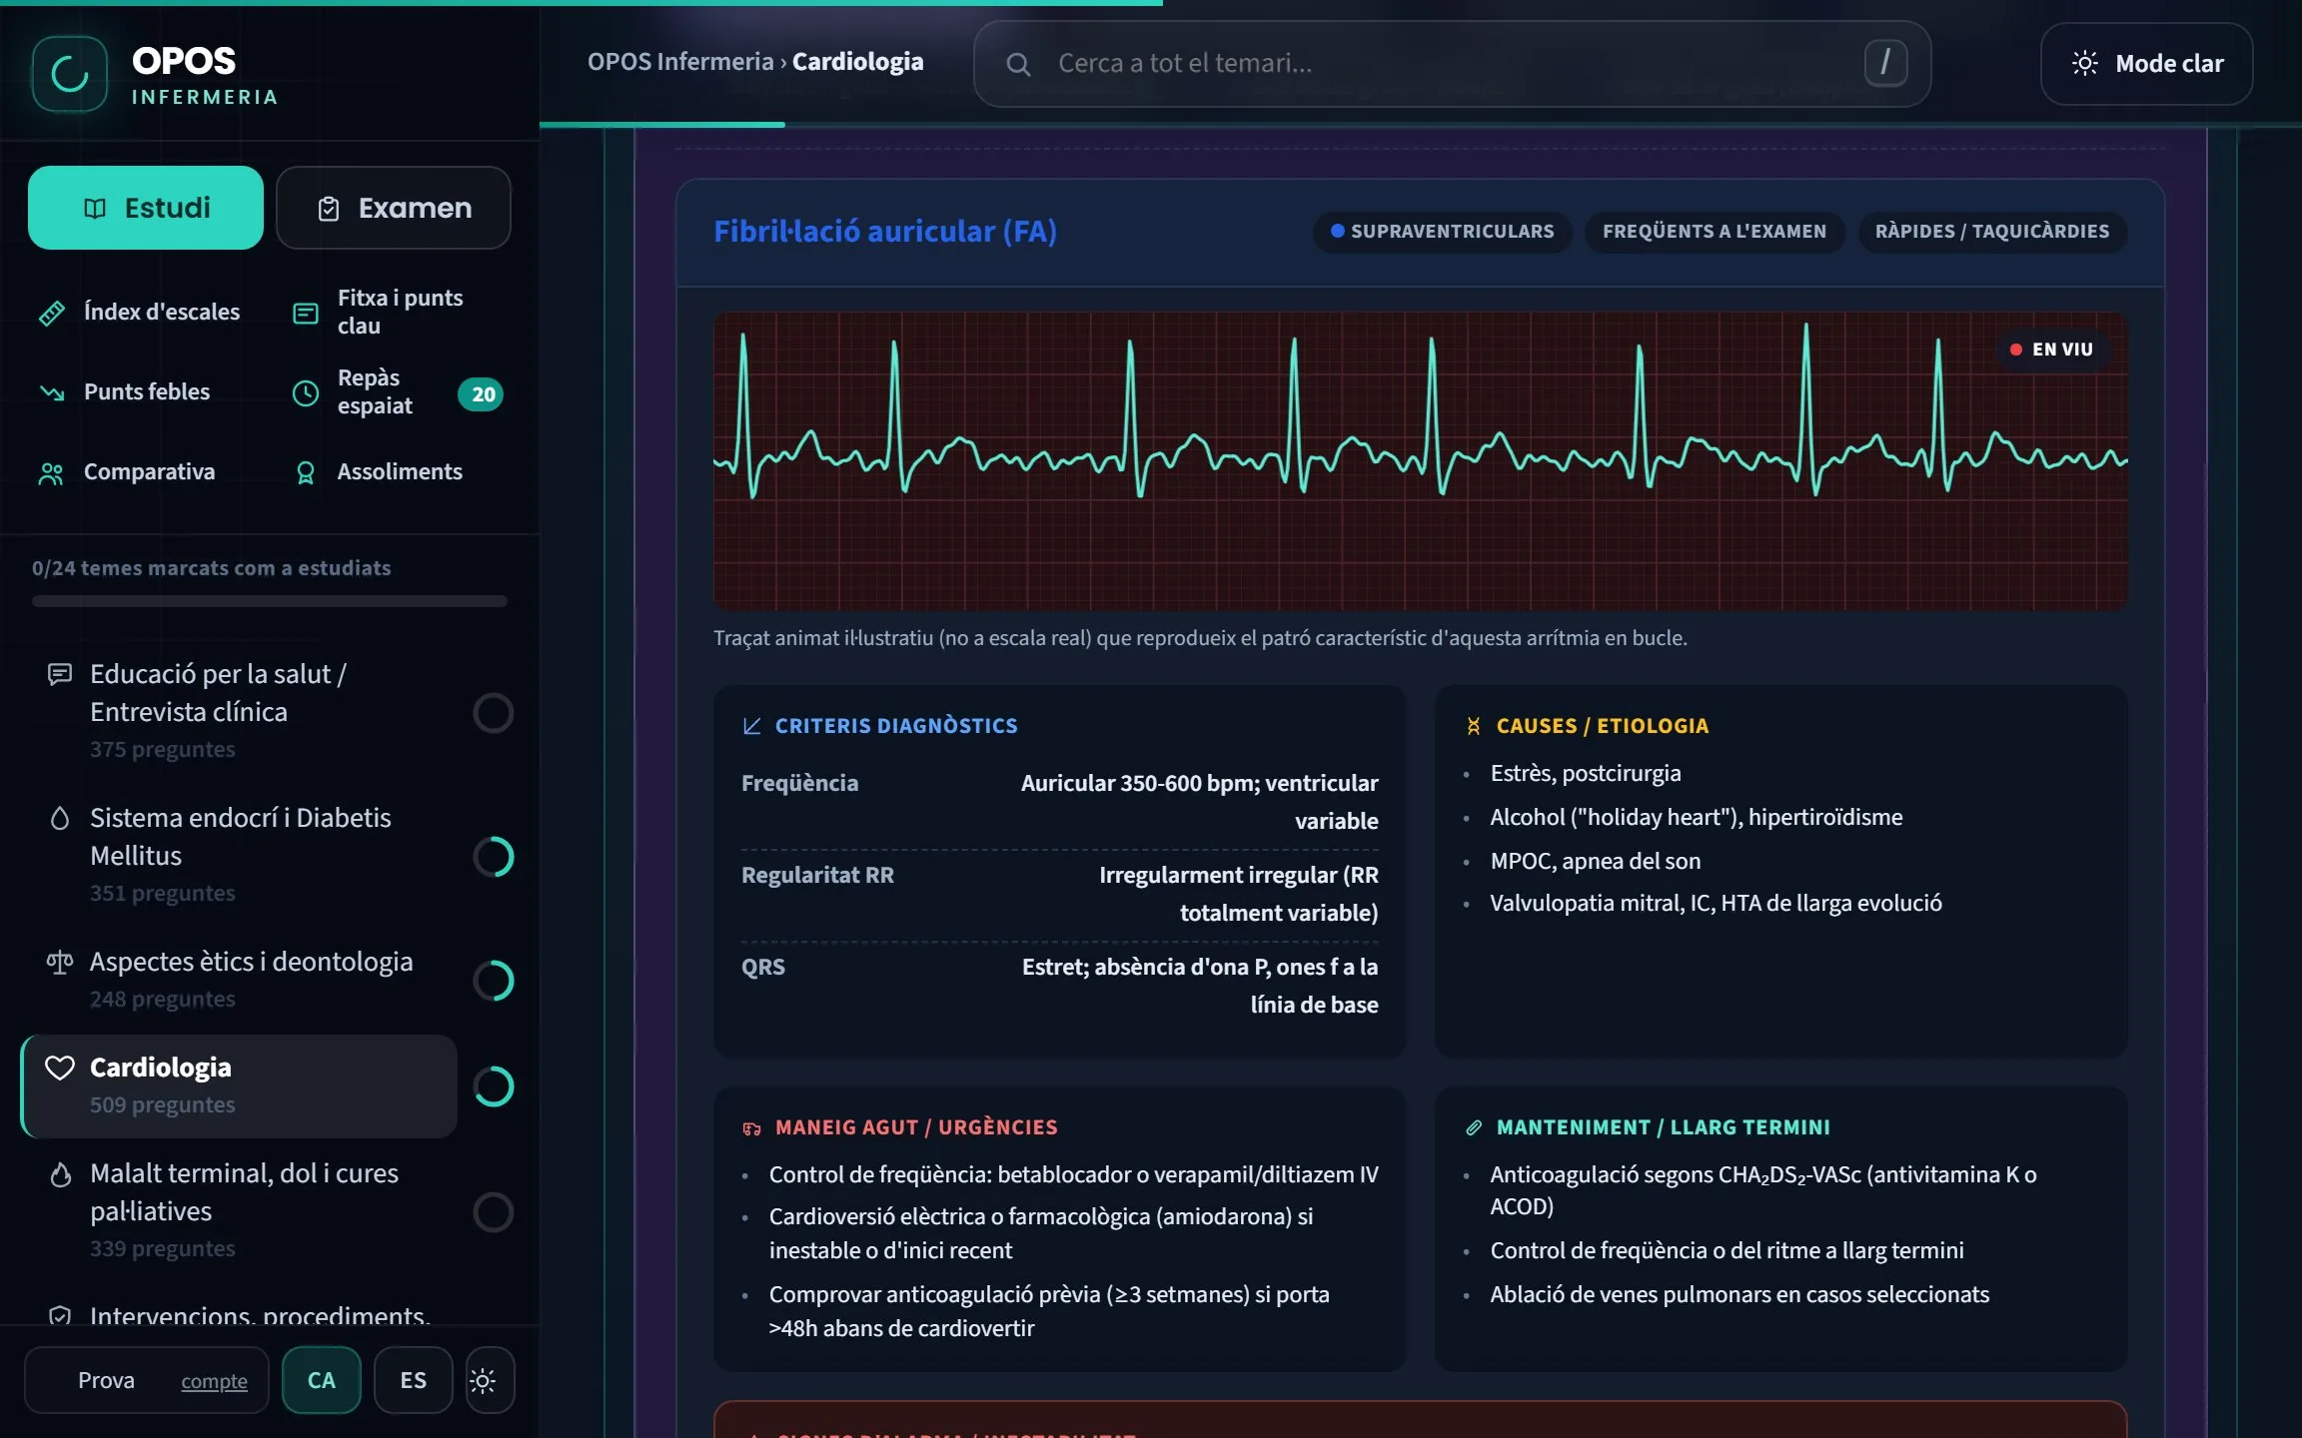Toggle Aspectes ètics progress circle

coord(494,981)
